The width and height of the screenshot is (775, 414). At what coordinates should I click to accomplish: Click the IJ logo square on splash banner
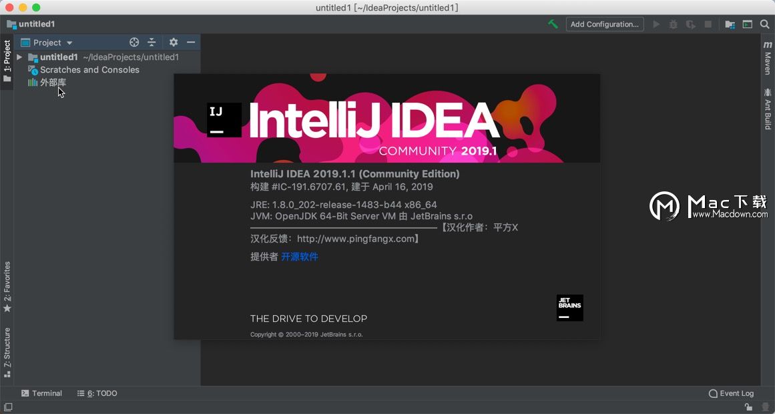(224, 120)
